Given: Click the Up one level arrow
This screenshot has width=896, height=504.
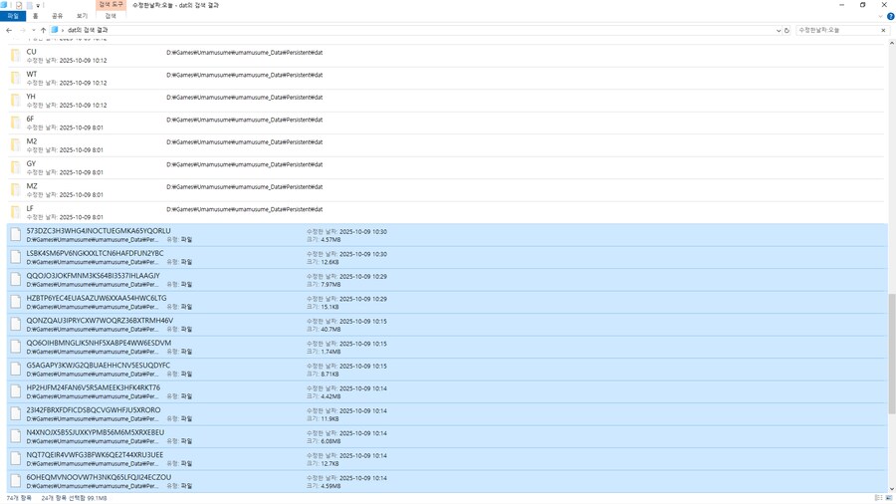Looking at the screenshot, I should [x=43, y=30].
